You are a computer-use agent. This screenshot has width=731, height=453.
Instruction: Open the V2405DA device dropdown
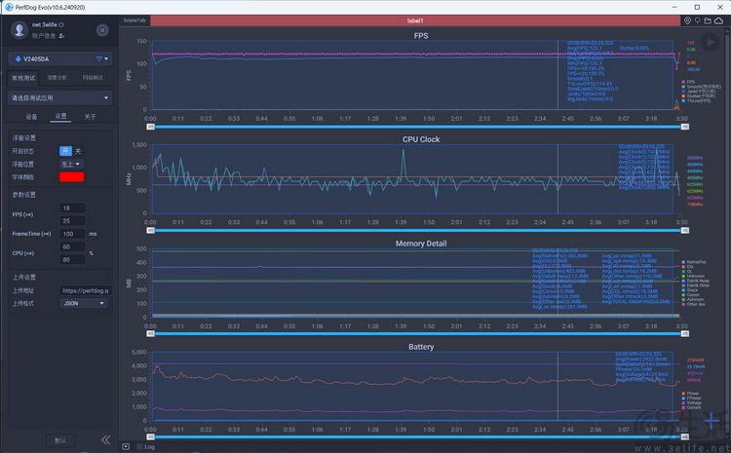pyautogui.click(x=60, y=58)
